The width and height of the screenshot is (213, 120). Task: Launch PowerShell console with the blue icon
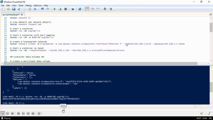(x=80, y=9)
